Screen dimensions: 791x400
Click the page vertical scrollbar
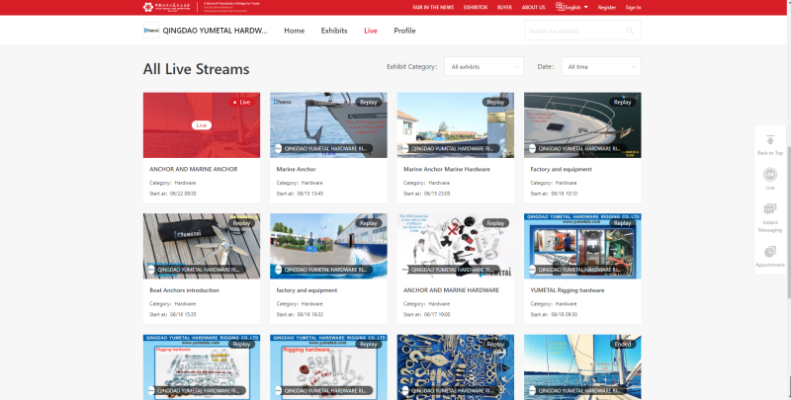pyautogui.click(x=786, y=198)
